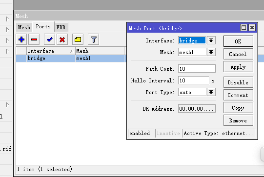The width and height of the screenshot is (264, 177).
Task: Click the Disable button in dialog
Action: (238, 82)
